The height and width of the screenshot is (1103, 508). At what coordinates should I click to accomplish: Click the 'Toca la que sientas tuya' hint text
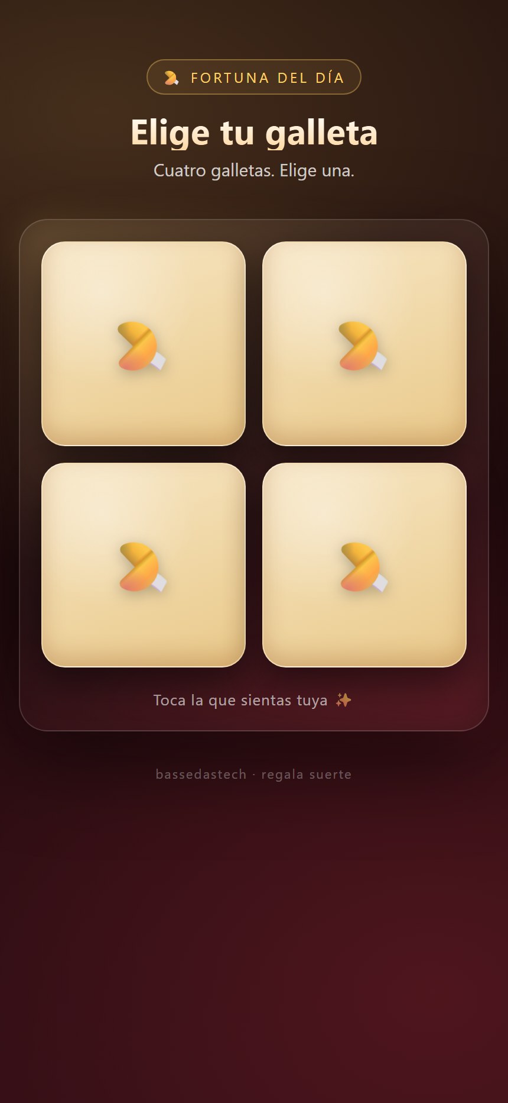[240, 701]
